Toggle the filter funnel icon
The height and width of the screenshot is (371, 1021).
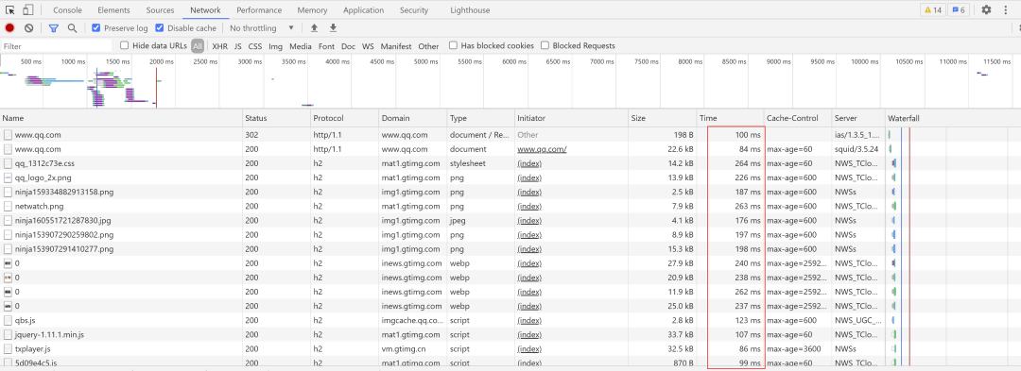[53, 28]
